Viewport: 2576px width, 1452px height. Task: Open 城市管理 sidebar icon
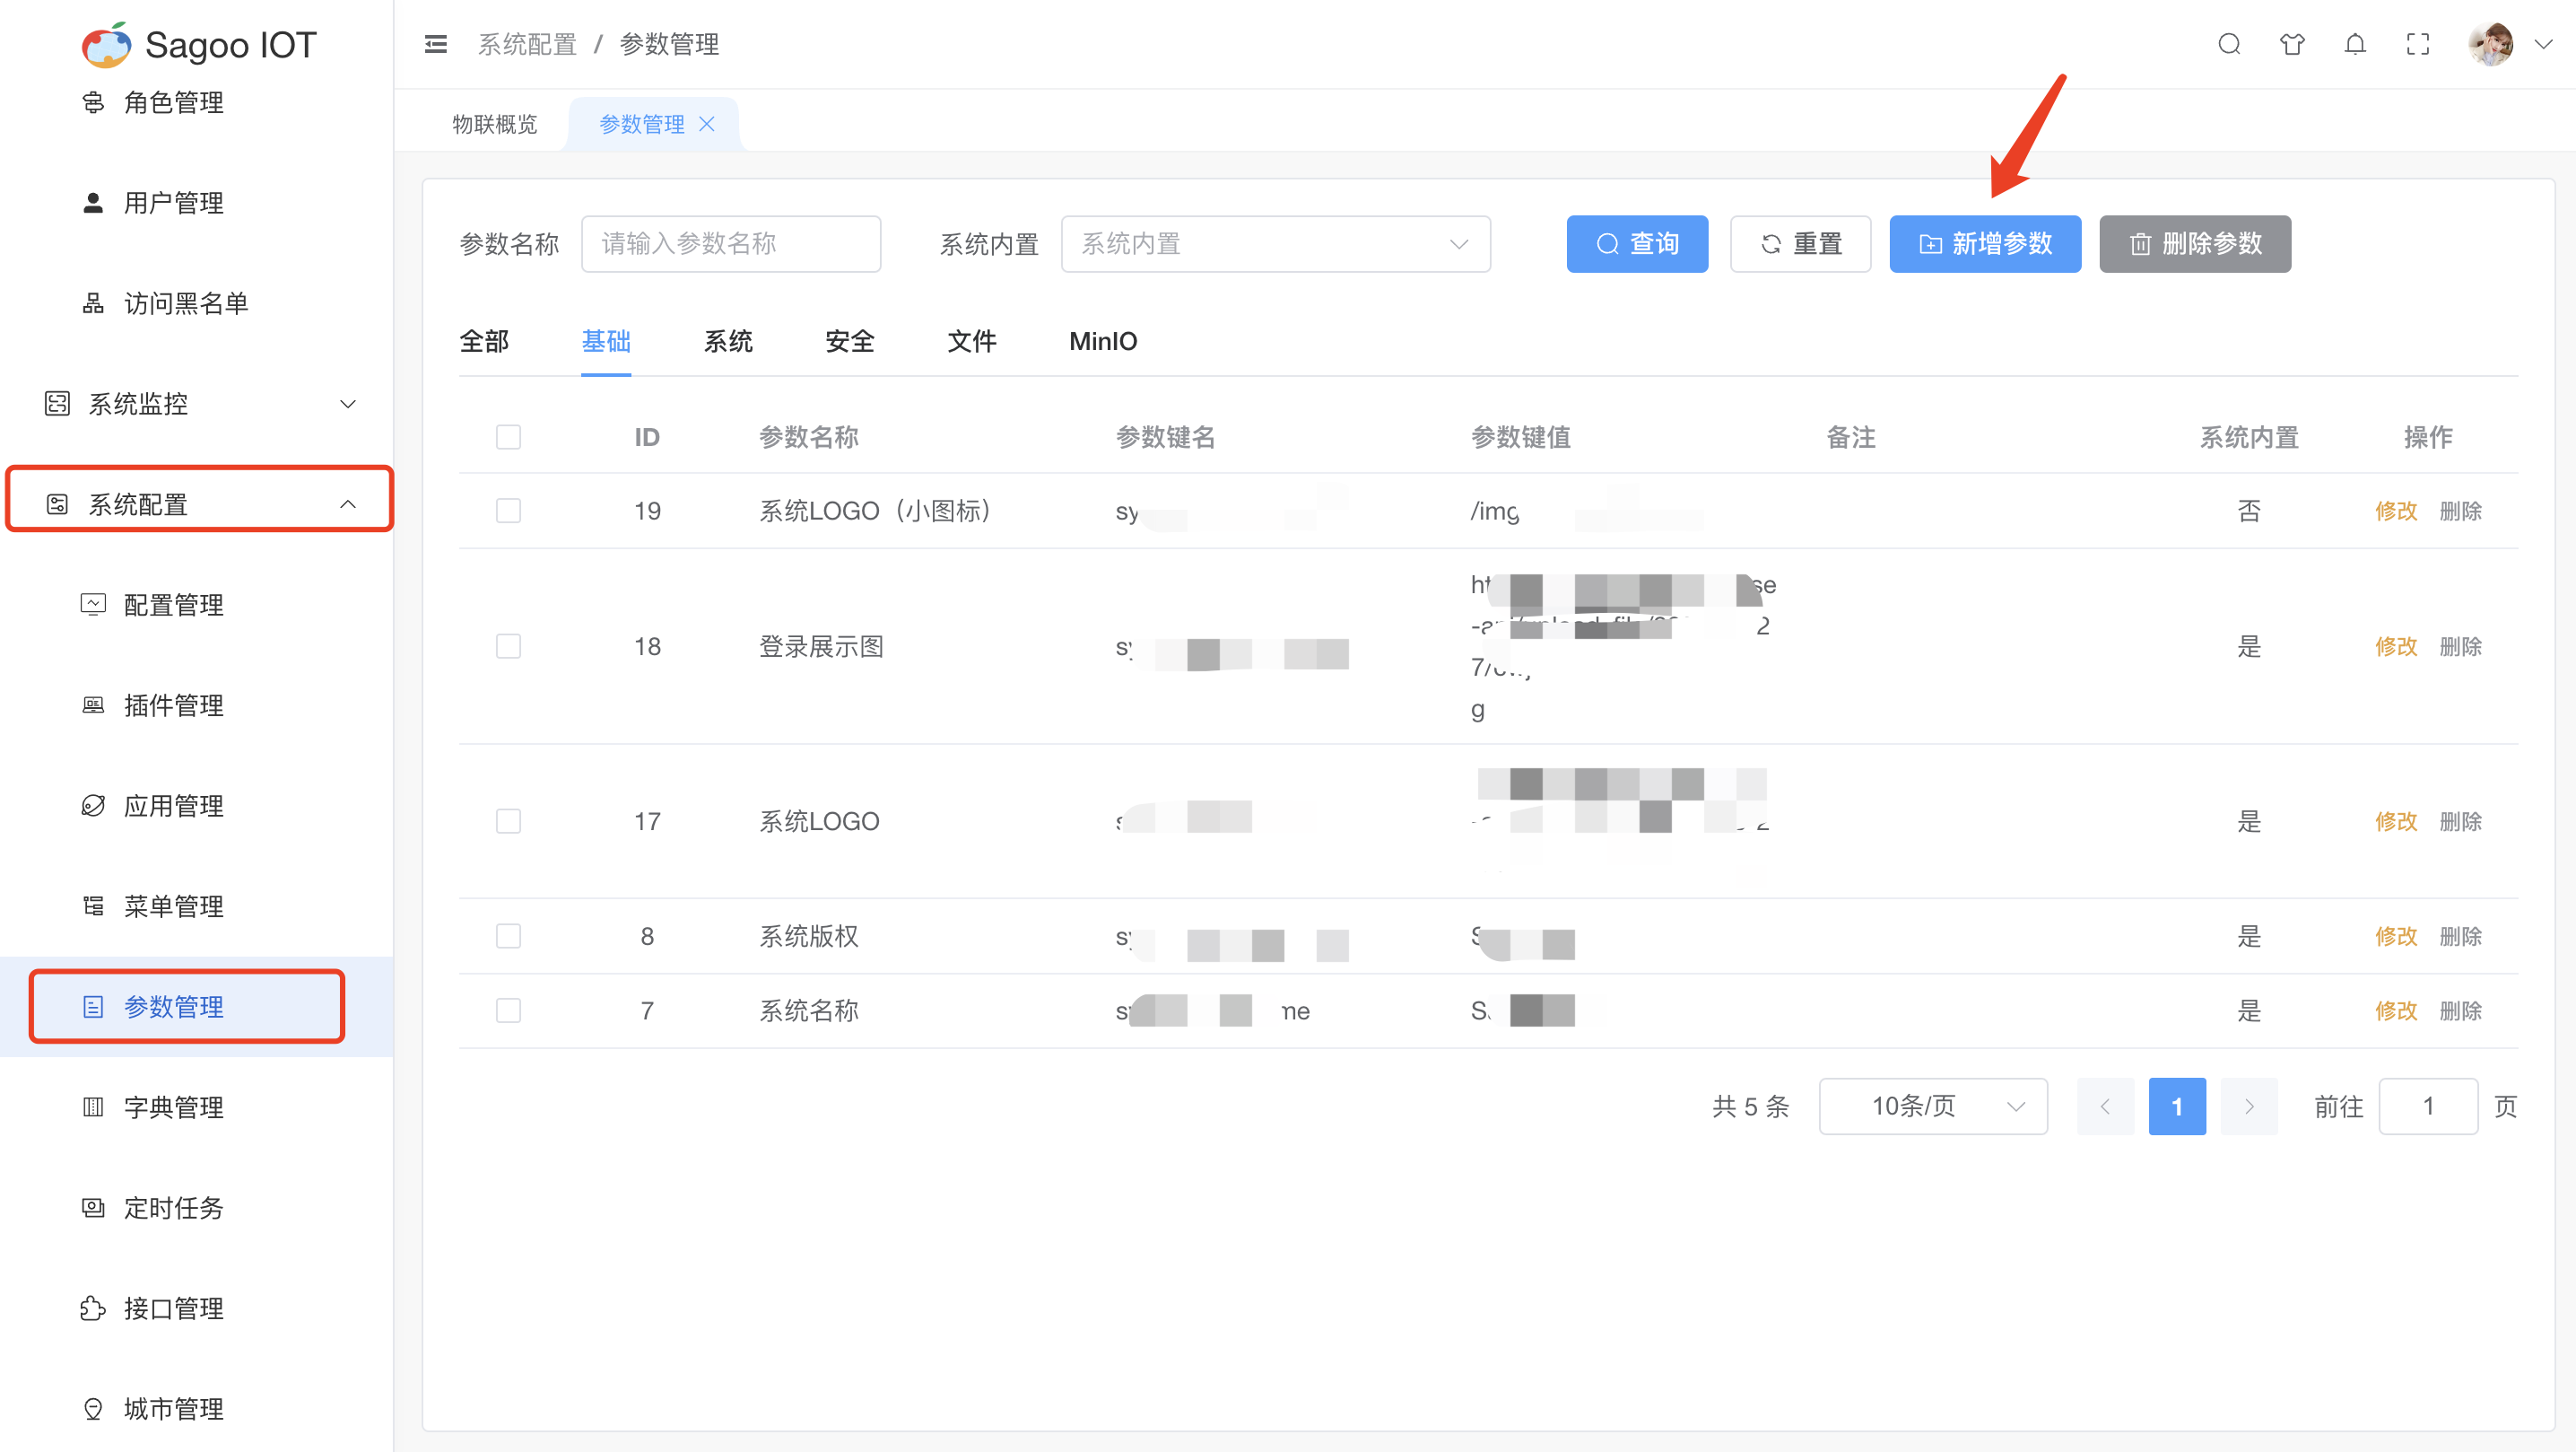tap(93, 1409)
